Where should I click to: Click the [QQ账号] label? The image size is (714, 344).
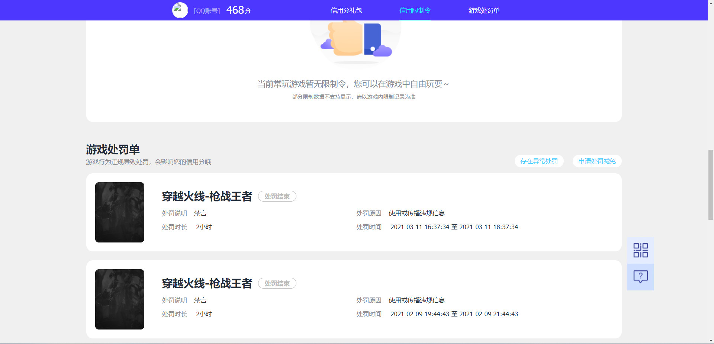[207, 11]
